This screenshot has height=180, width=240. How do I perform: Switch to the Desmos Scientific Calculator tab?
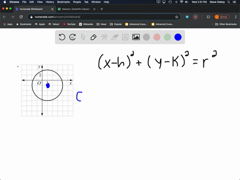coord(76,9)
